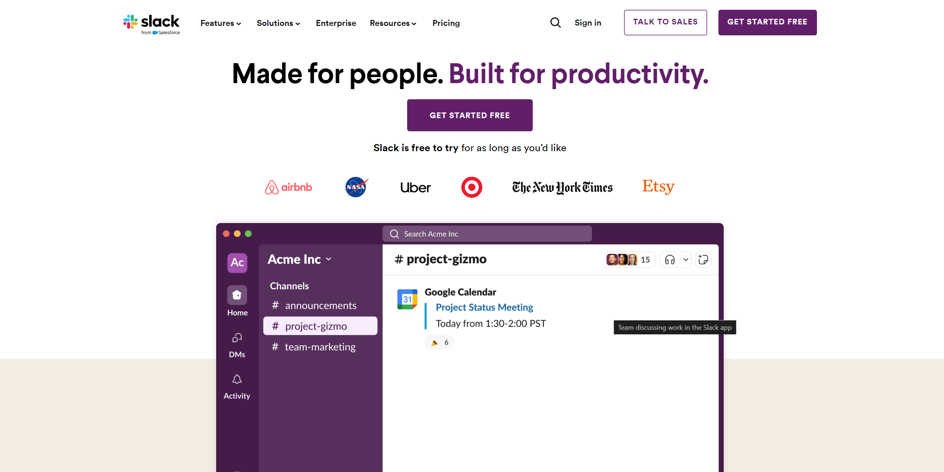Click the NASA logo
This screenshot has height=472, width=944.
(x=356, y=187)
